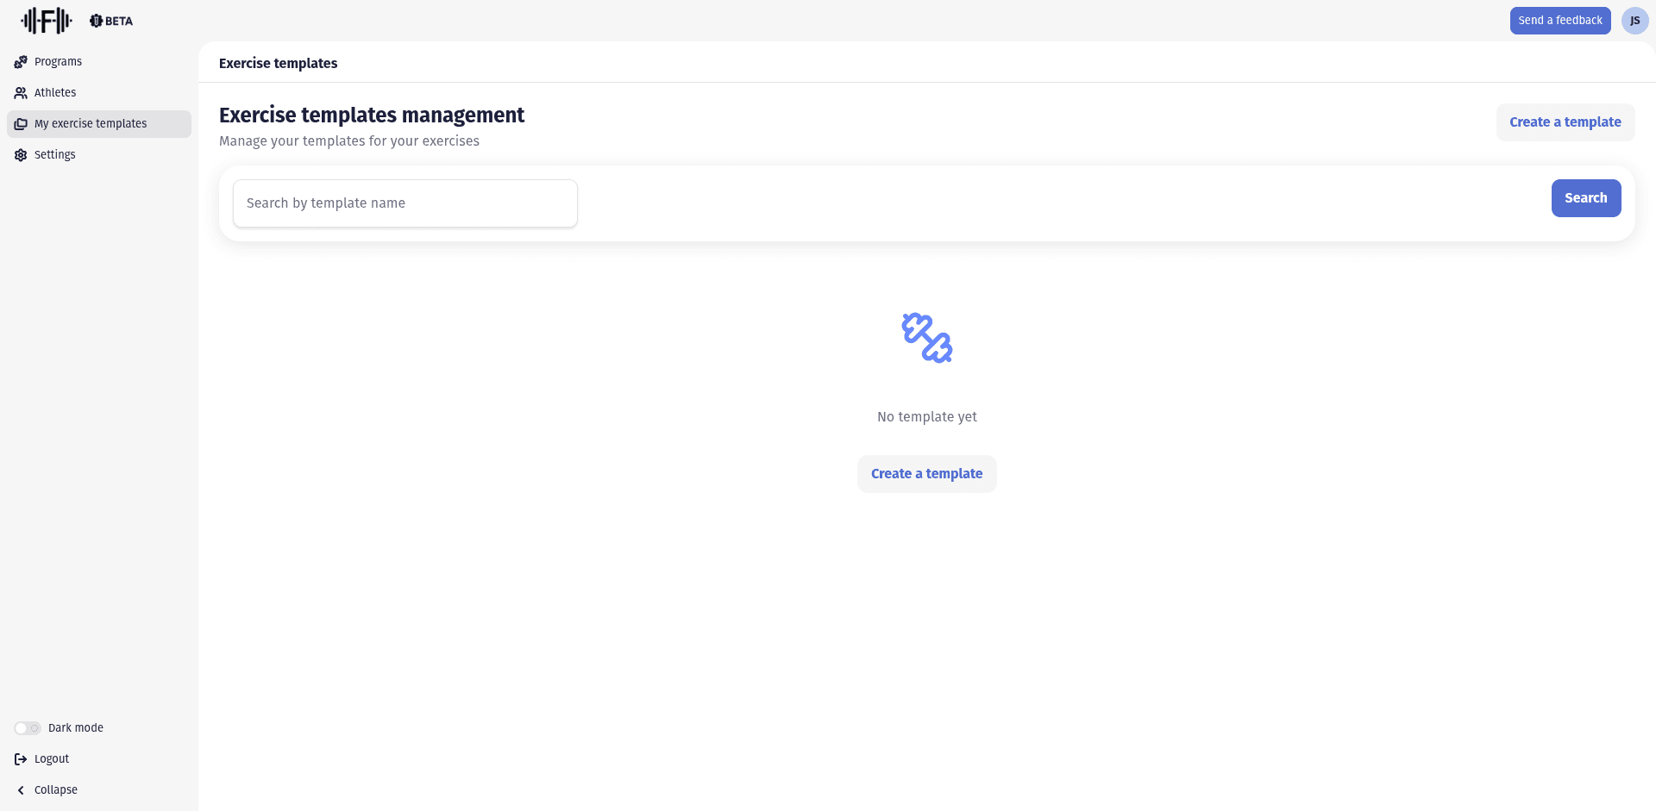Click the My exercise templates icon
The image size is (1656, 811).
21,123
